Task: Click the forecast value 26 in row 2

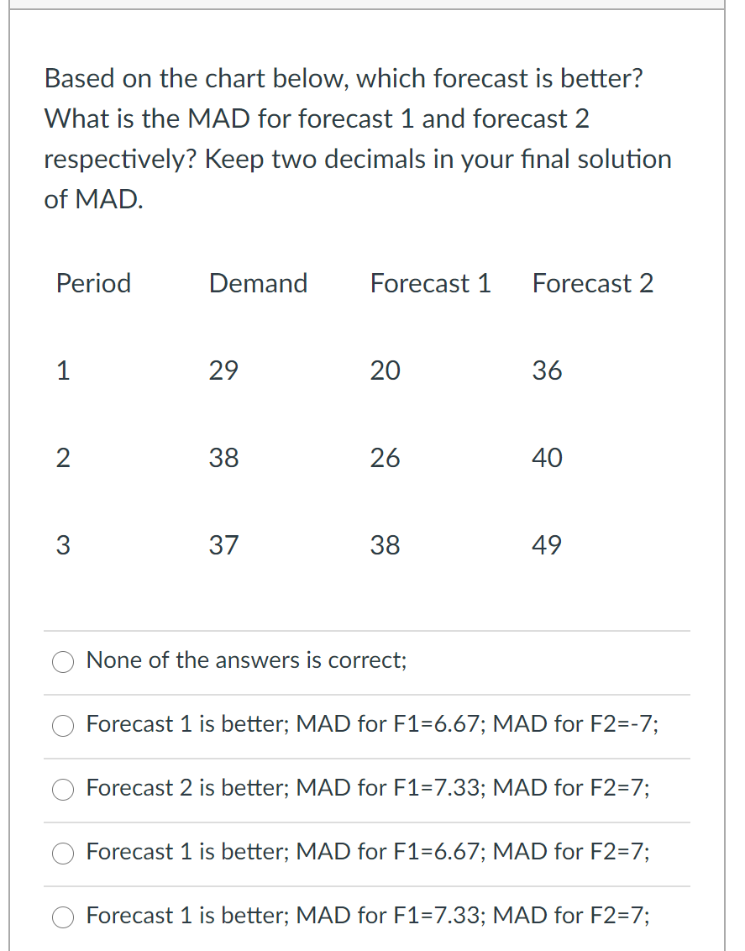Action: pyautogui.click(x=385, y=458)
